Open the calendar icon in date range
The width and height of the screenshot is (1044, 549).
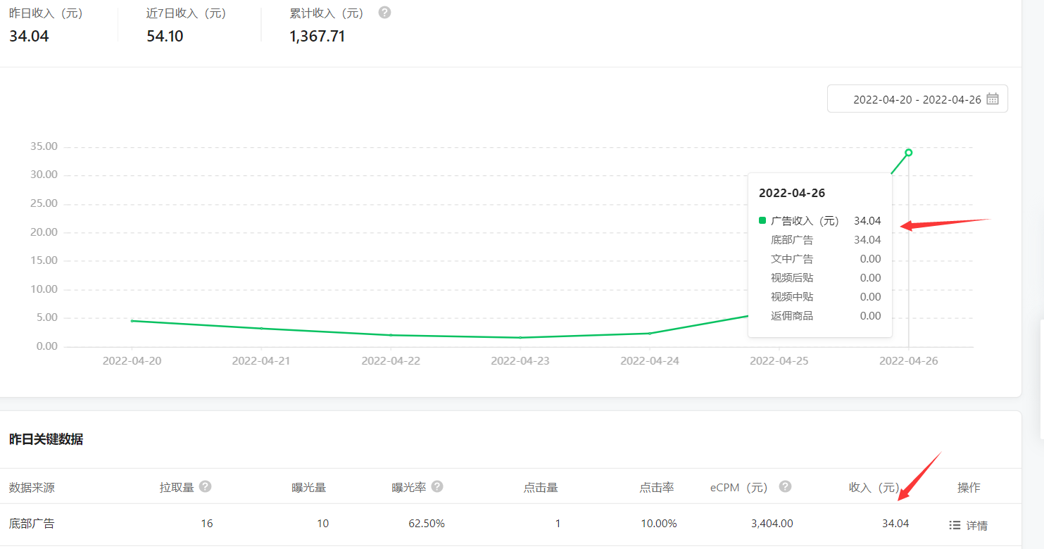tap(993, 99)
